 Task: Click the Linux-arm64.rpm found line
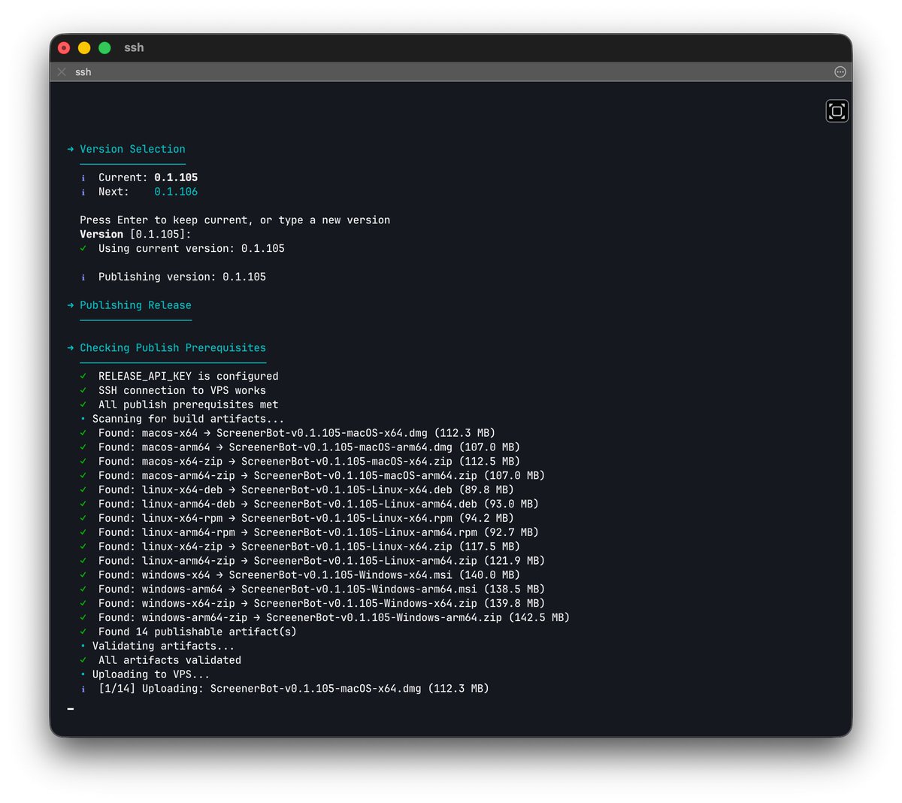(x=319, y=532)
